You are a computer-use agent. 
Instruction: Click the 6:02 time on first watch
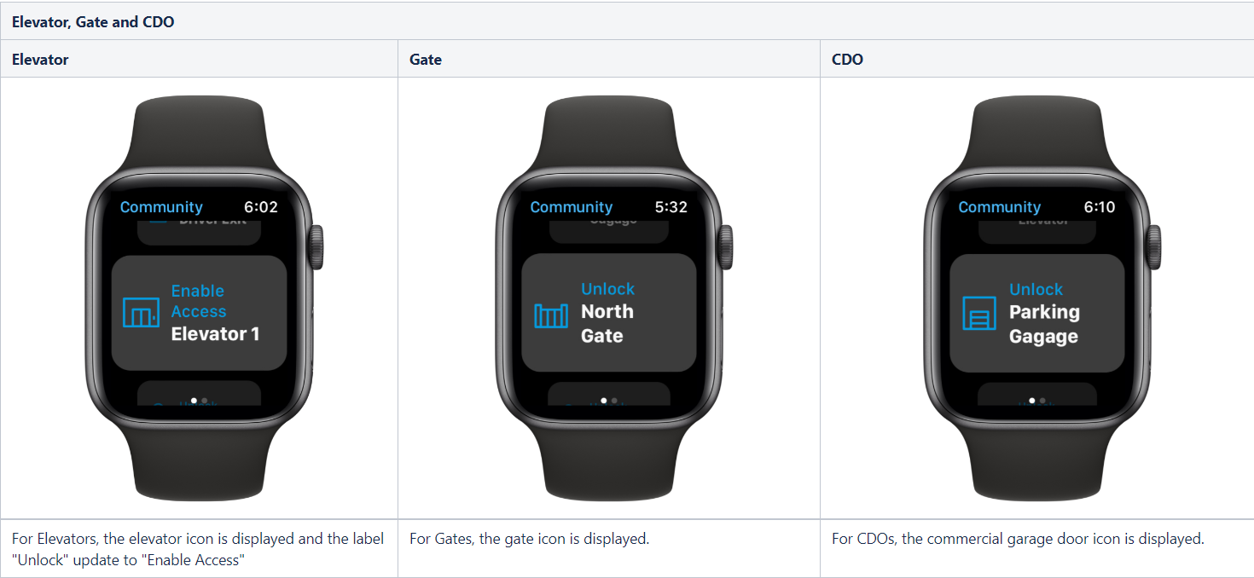[261, 207]
